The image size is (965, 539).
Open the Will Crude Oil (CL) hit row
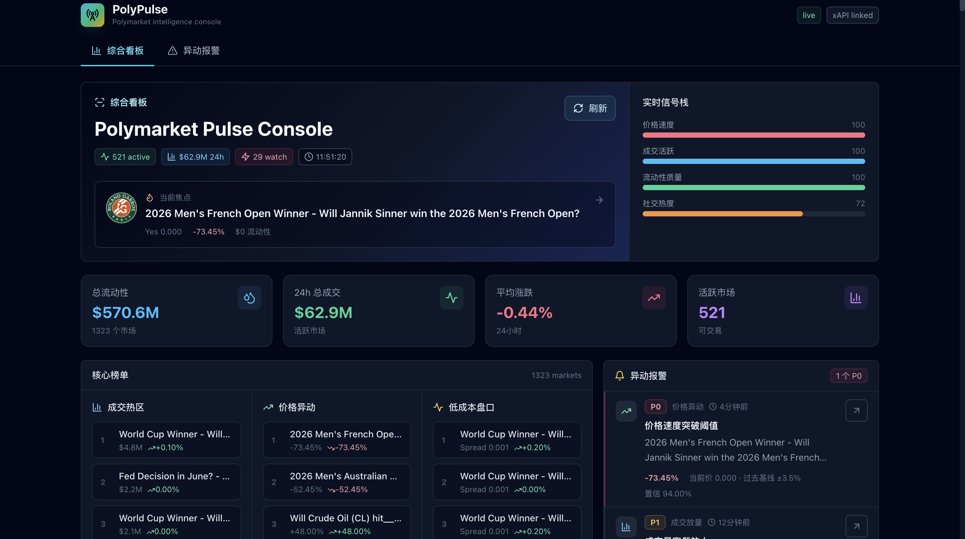coord(337,523)
